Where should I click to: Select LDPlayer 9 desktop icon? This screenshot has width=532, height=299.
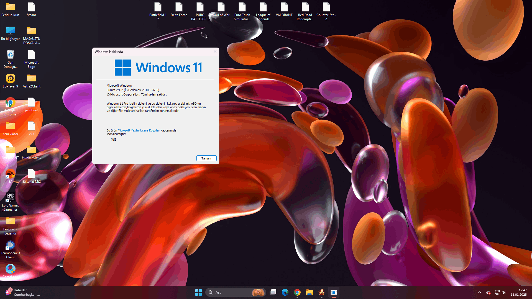point(11,79)
